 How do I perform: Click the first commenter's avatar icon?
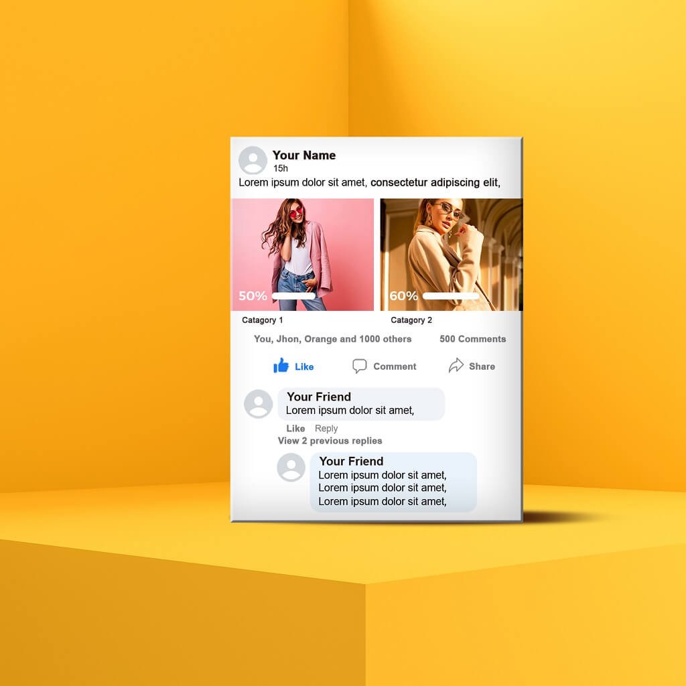coord(258,403)
